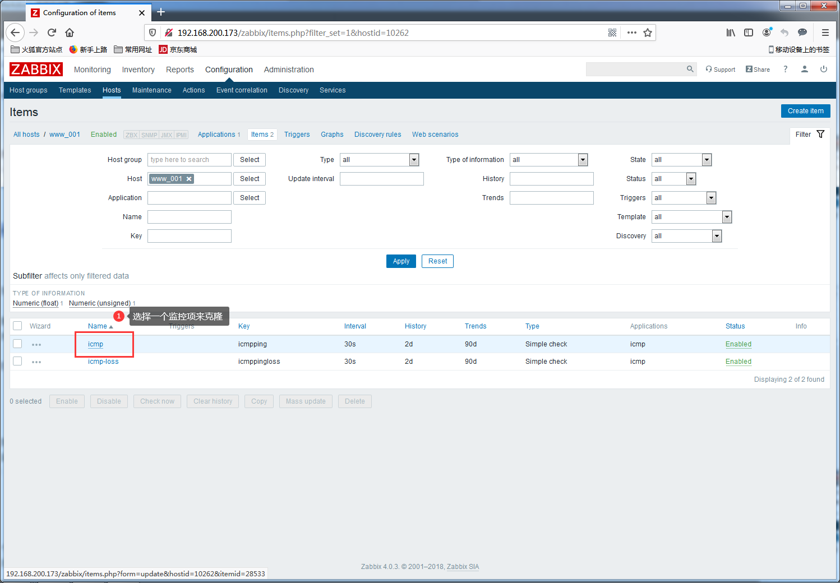Image resolution: width=840 pixels, height=583 pixels.
Task: Open the QR code icon in address bar
Action: tap(612, 33)
